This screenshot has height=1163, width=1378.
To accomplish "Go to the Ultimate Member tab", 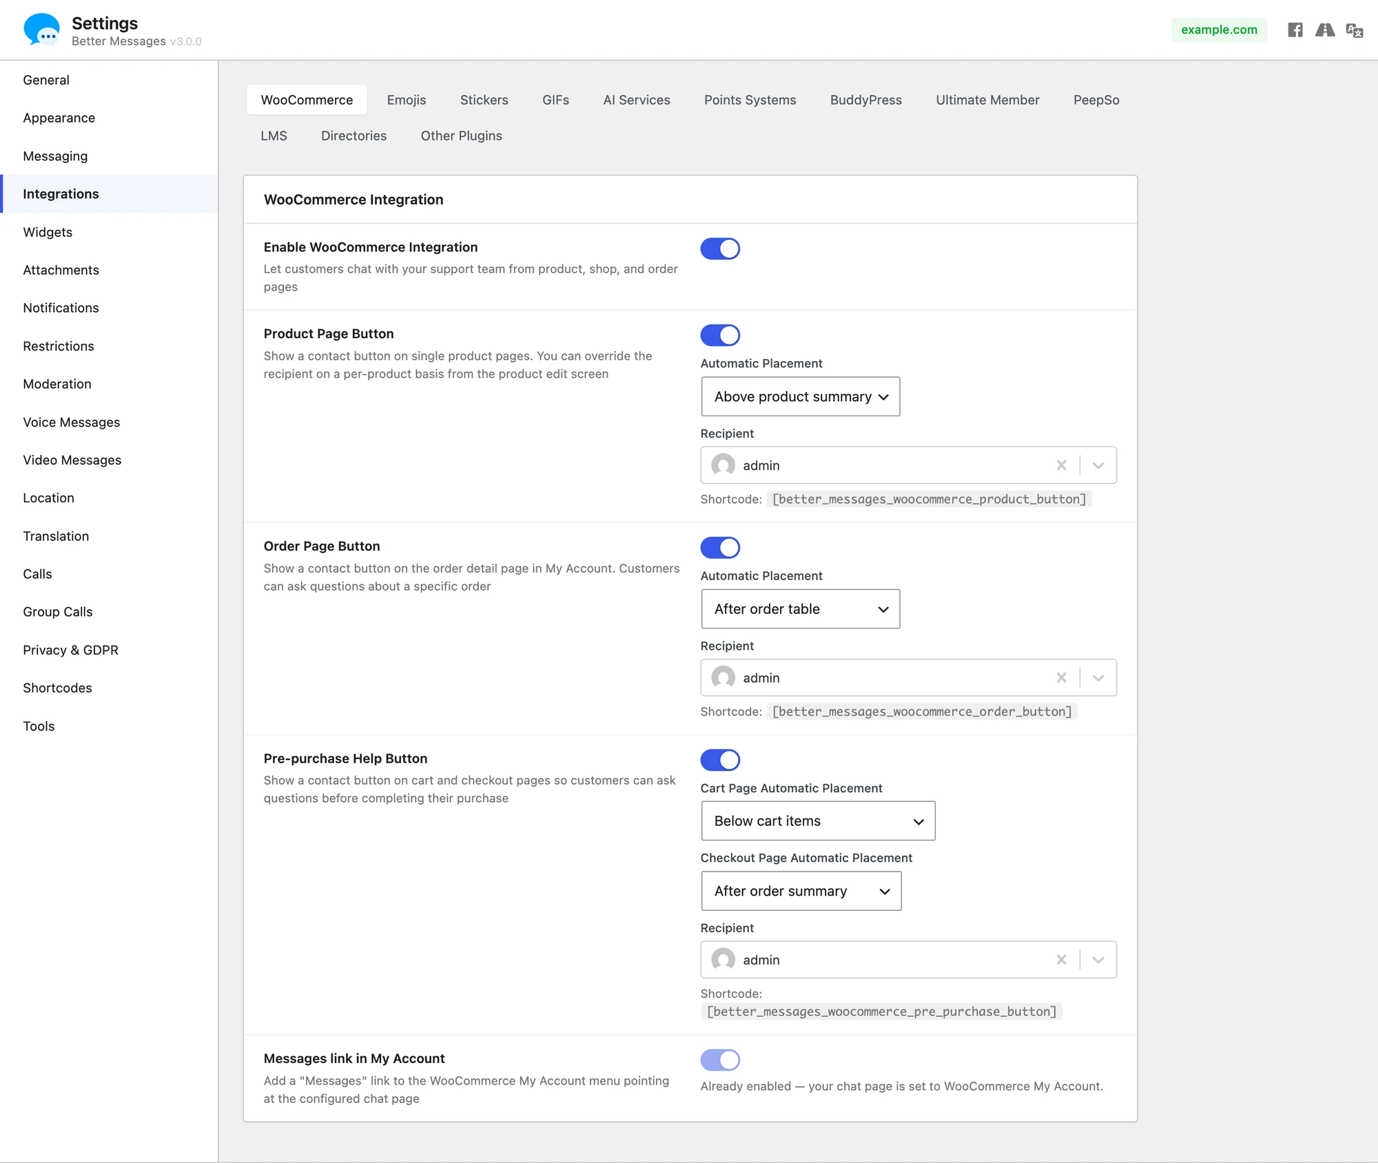I will [x=987, y=100].
